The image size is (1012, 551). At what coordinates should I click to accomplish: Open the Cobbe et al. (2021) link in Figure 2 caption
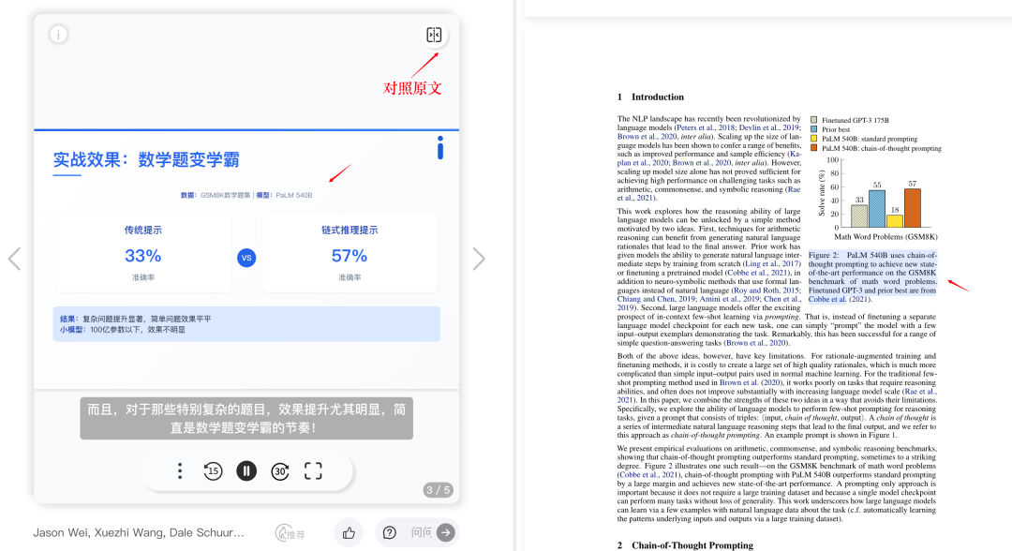(840, 299)
